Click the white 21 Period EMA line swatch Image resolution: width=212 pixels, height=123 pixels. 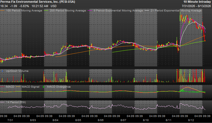[x=147, y=11]
